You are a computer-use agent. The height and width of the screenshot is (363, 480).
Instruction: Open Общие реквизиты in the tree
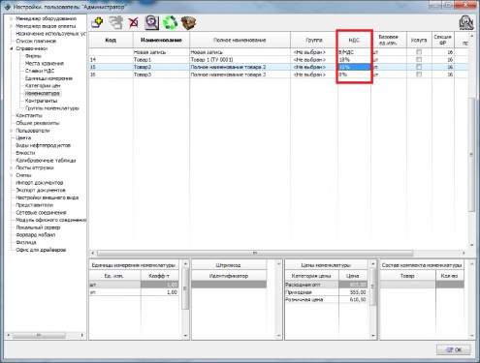click(x=38, y=123)
